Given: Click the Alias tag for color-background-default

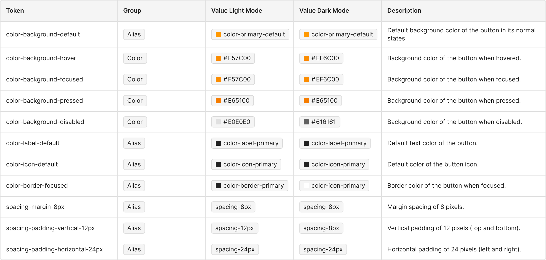Looking at the screenshot, I should click(x=134, y=34).
